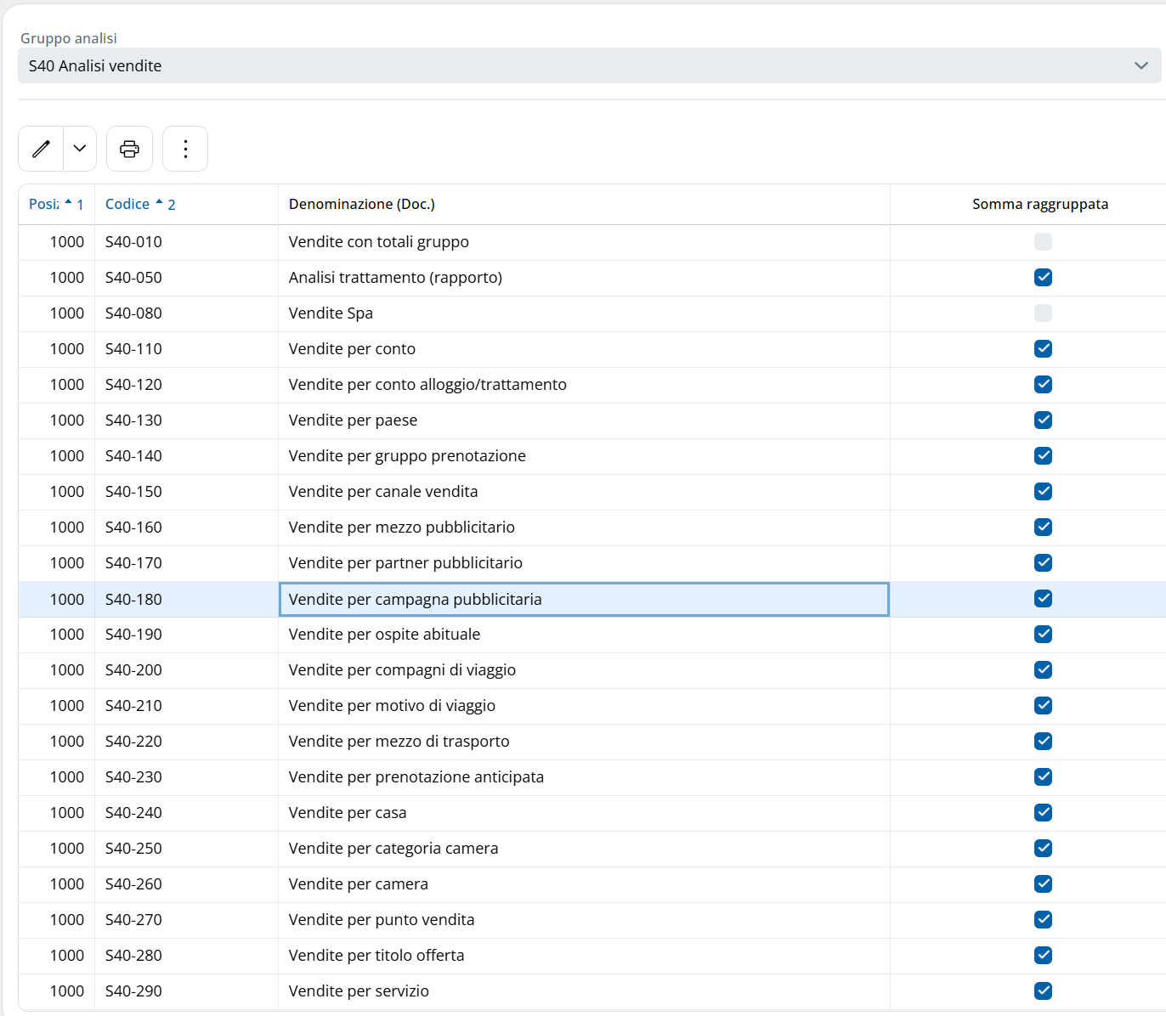Click the Vendite per campagna pubblicitaria cell
Screen dimensions: 1166x1016
coord(415,599)
